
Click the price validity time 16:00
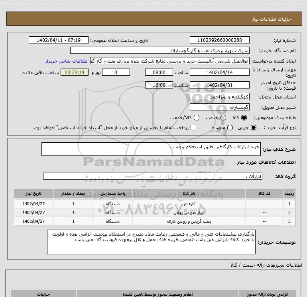[159, 85]
